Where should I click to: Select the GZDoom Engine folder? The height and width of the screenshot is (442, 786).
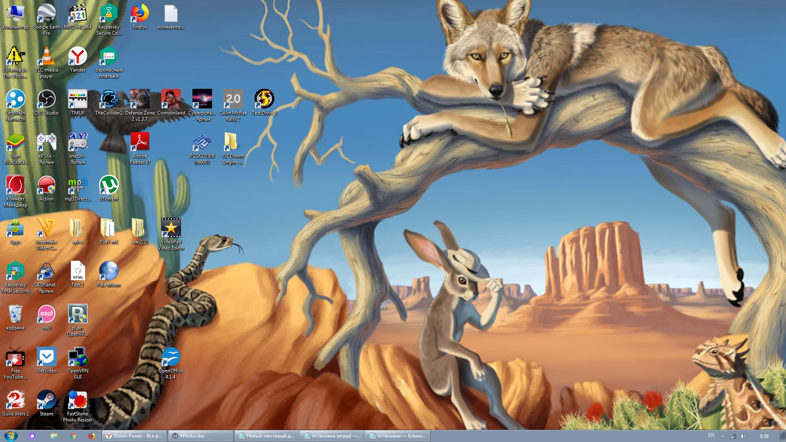[x=233, y=148]
